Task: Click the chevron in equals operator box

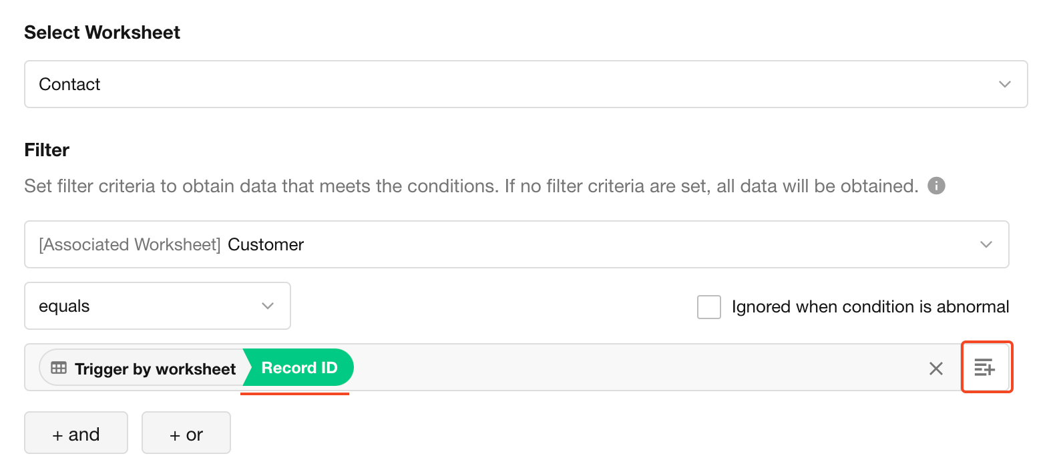Action: pos(268,306)
